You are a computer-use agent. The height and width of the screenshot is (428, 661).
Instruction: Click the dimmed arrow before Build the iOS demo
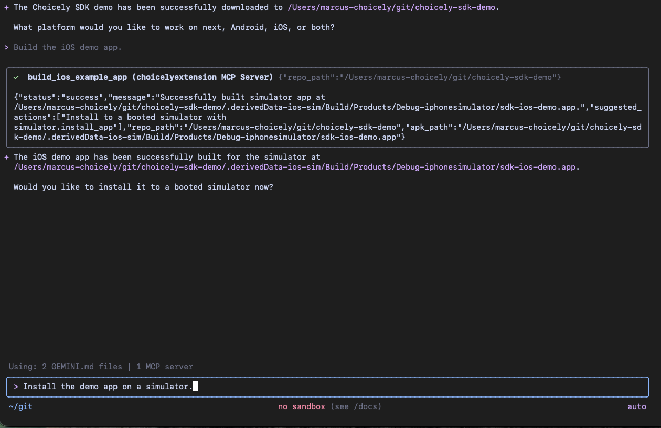tap(6, 47)
